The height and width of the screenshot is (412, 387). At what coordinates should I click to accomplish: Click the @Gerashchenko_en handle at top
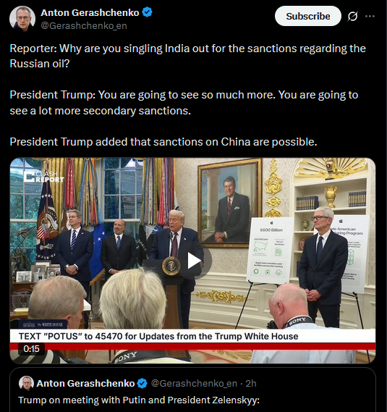[x=84, y=26]
